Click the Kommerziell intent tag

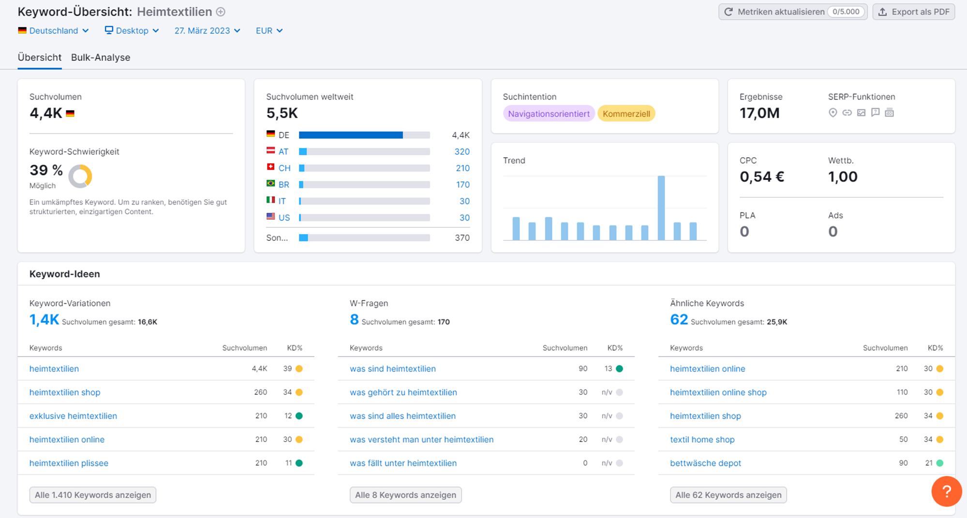pyautogui.click(x=626, y=114)
